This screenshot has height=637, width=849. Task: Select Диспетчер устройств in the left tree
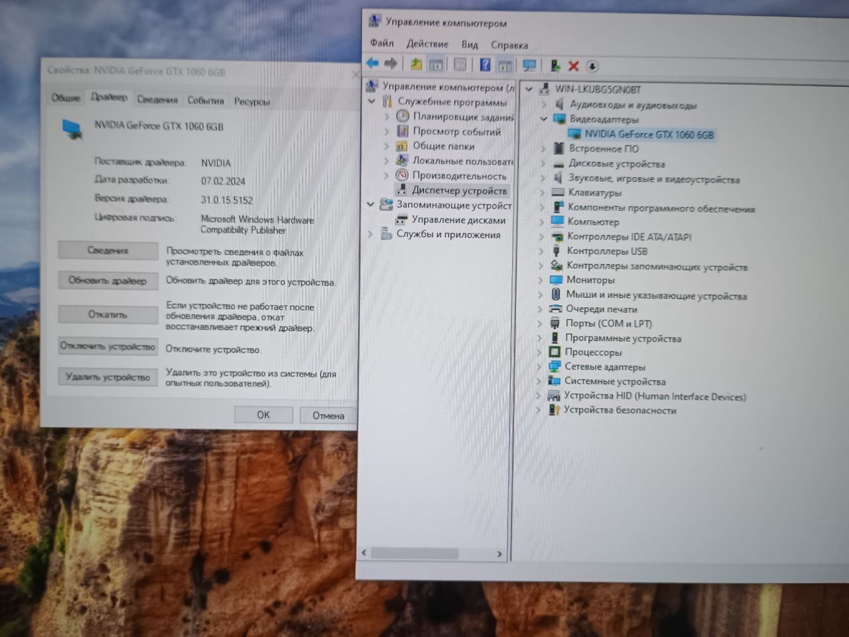click(x=459, y=190)
